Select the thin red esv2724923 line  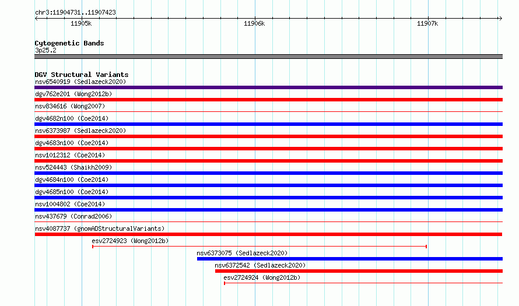(x=259, y=247)
